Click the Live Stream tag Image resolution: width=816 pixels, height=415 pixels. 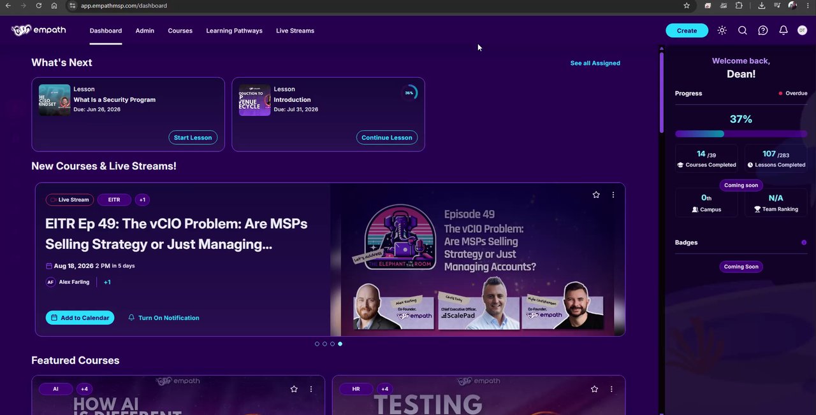tap(69, 200)
